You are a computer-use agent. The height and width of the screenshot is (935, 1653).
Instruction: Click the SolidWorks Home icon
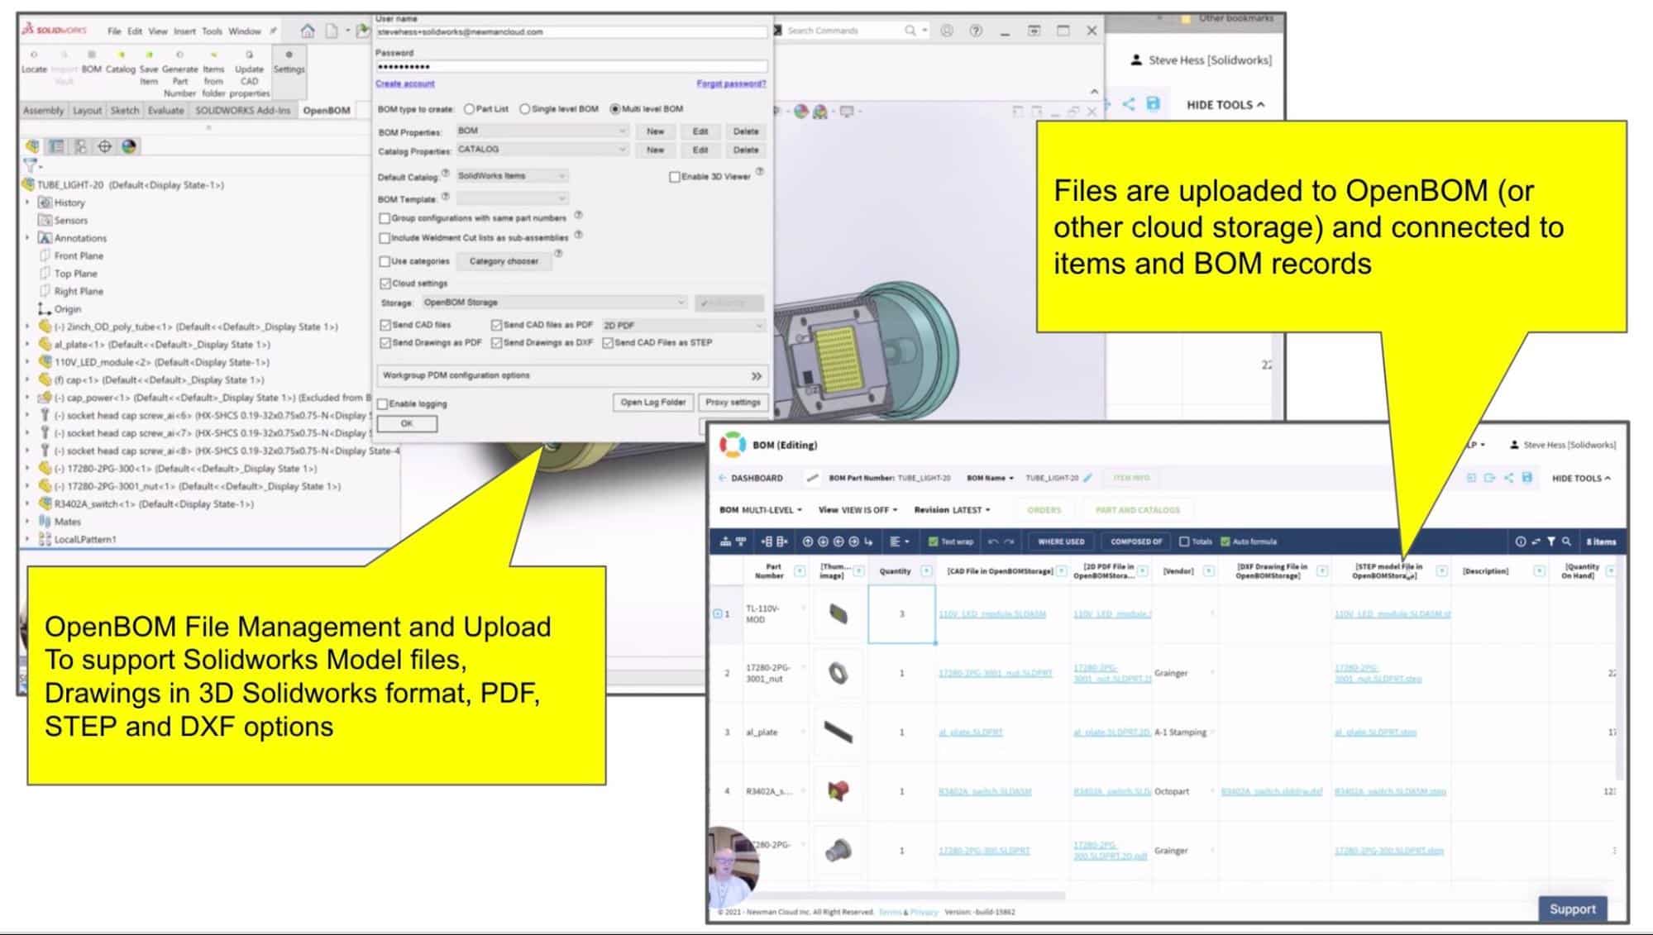click(308, 31)
